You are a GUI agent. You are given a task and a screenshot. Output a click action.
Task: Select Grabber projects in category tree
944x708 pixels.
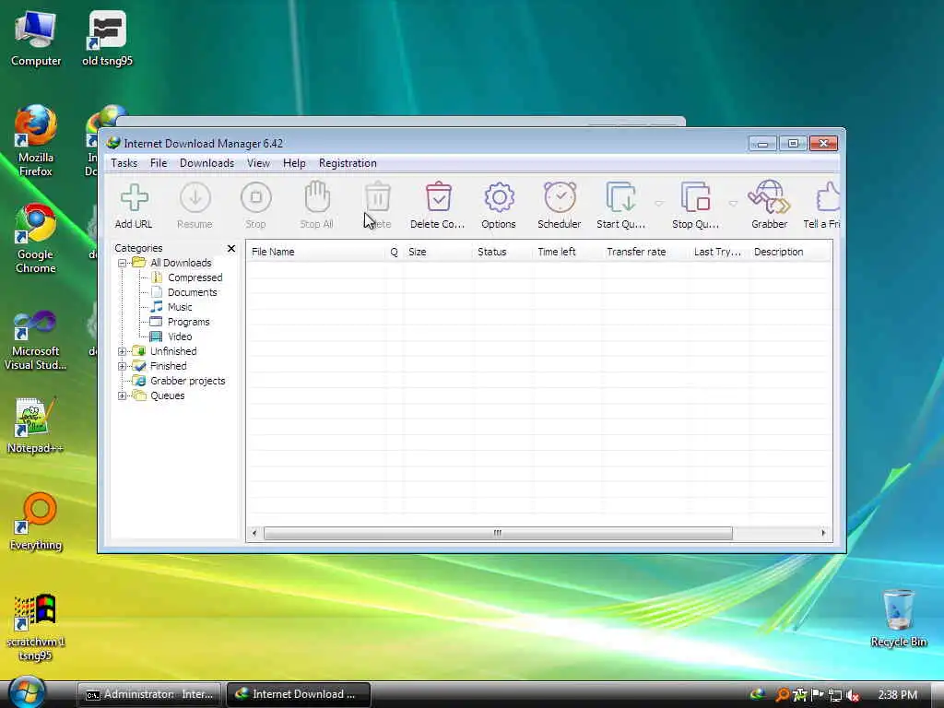click(187, 381)
